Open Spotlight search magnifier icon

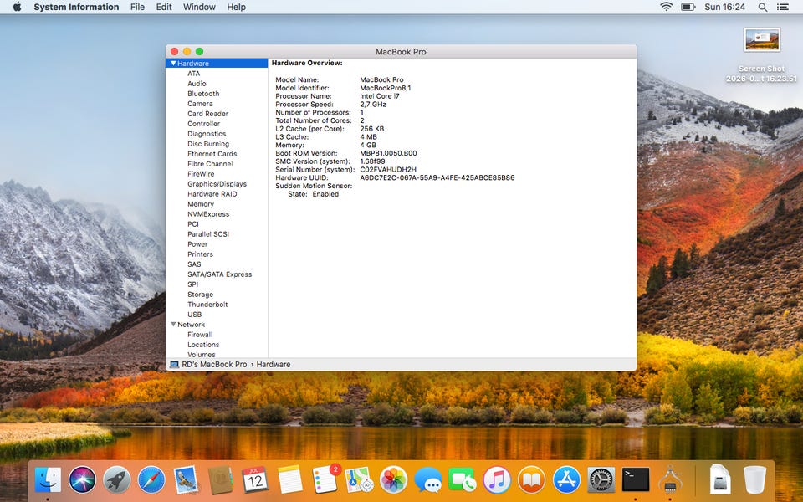click(x=763, y=8)
